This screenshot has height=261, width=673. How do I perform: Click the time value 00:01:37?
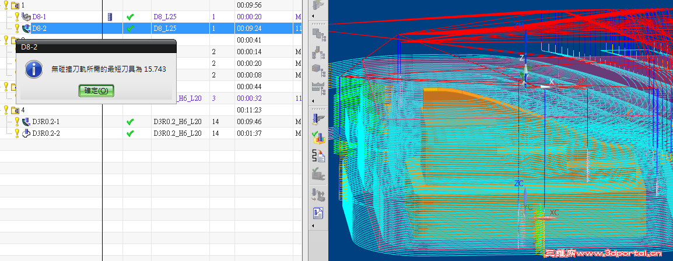click(x=249, y=133)
